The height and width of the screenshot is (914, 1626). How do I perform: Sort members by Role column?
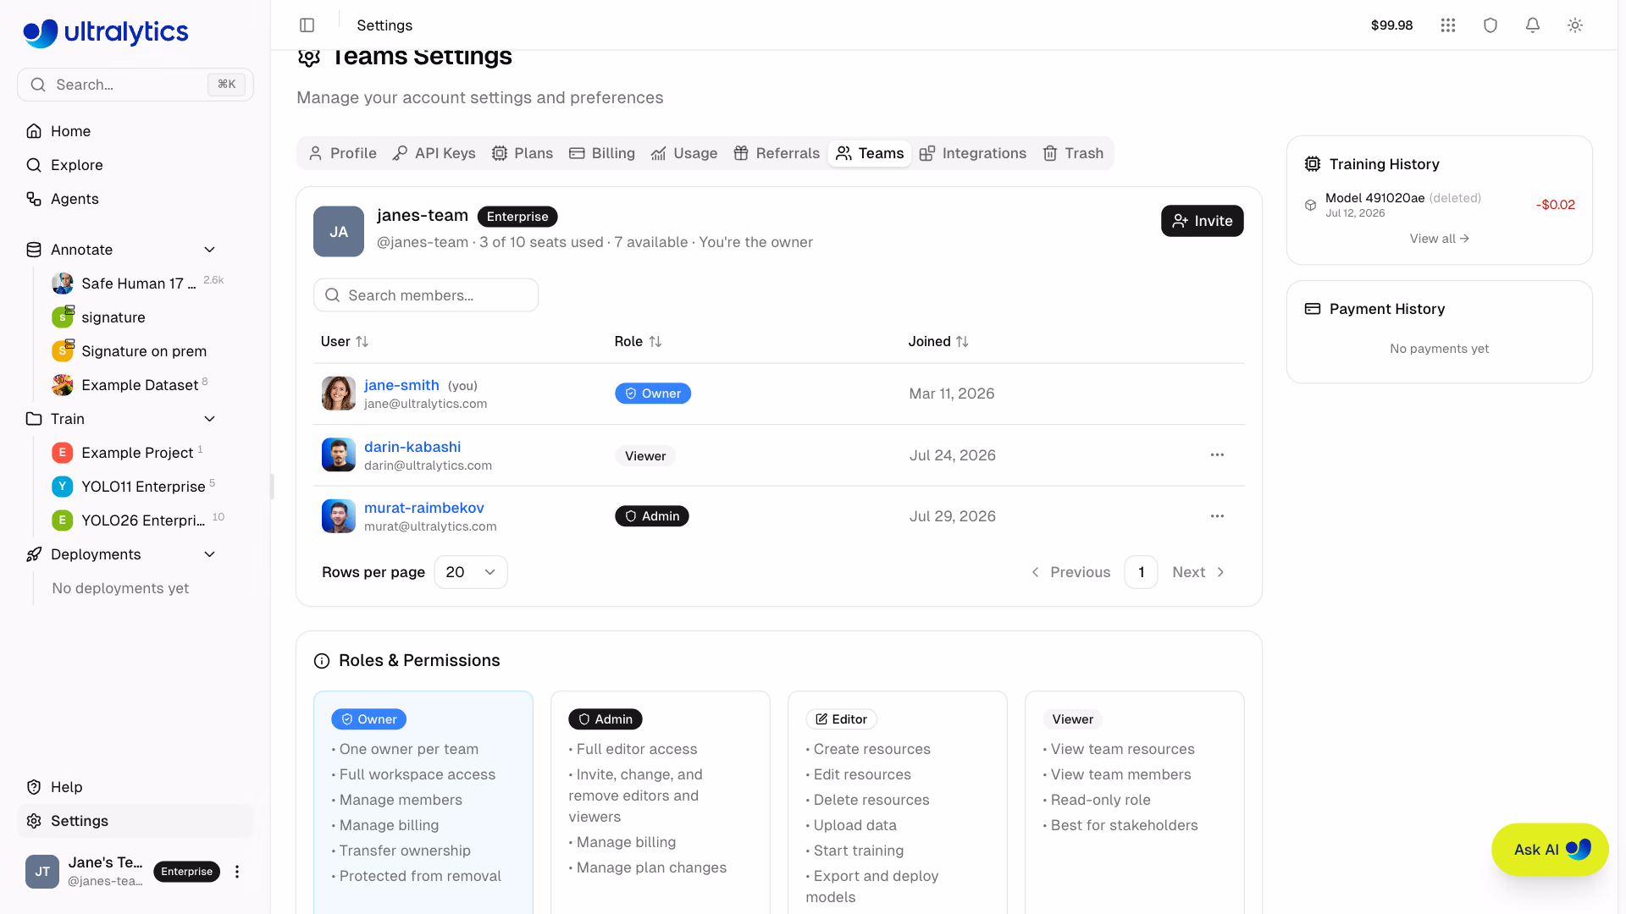[638, 342]
